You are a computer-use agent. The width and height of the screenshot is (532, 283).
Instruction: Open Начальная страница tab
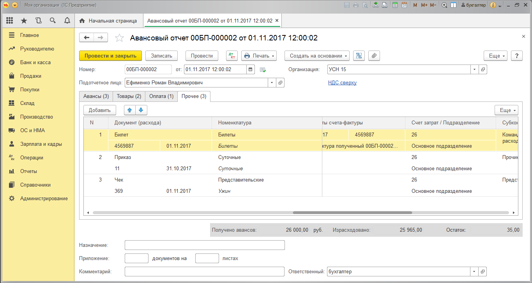[x=108, y=21]
